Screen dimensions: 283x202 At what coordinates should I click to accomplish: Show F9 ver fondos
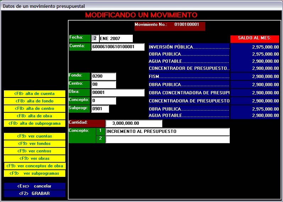click(x=34, y=144)
